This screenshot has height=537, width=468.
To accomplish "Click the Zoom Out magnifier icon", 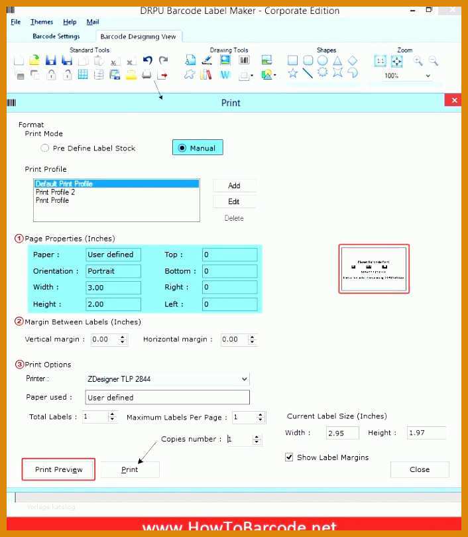I will [x=434, y=61].
